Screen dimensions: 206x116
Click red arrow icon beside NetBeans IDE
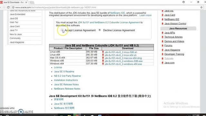[163, 19]
